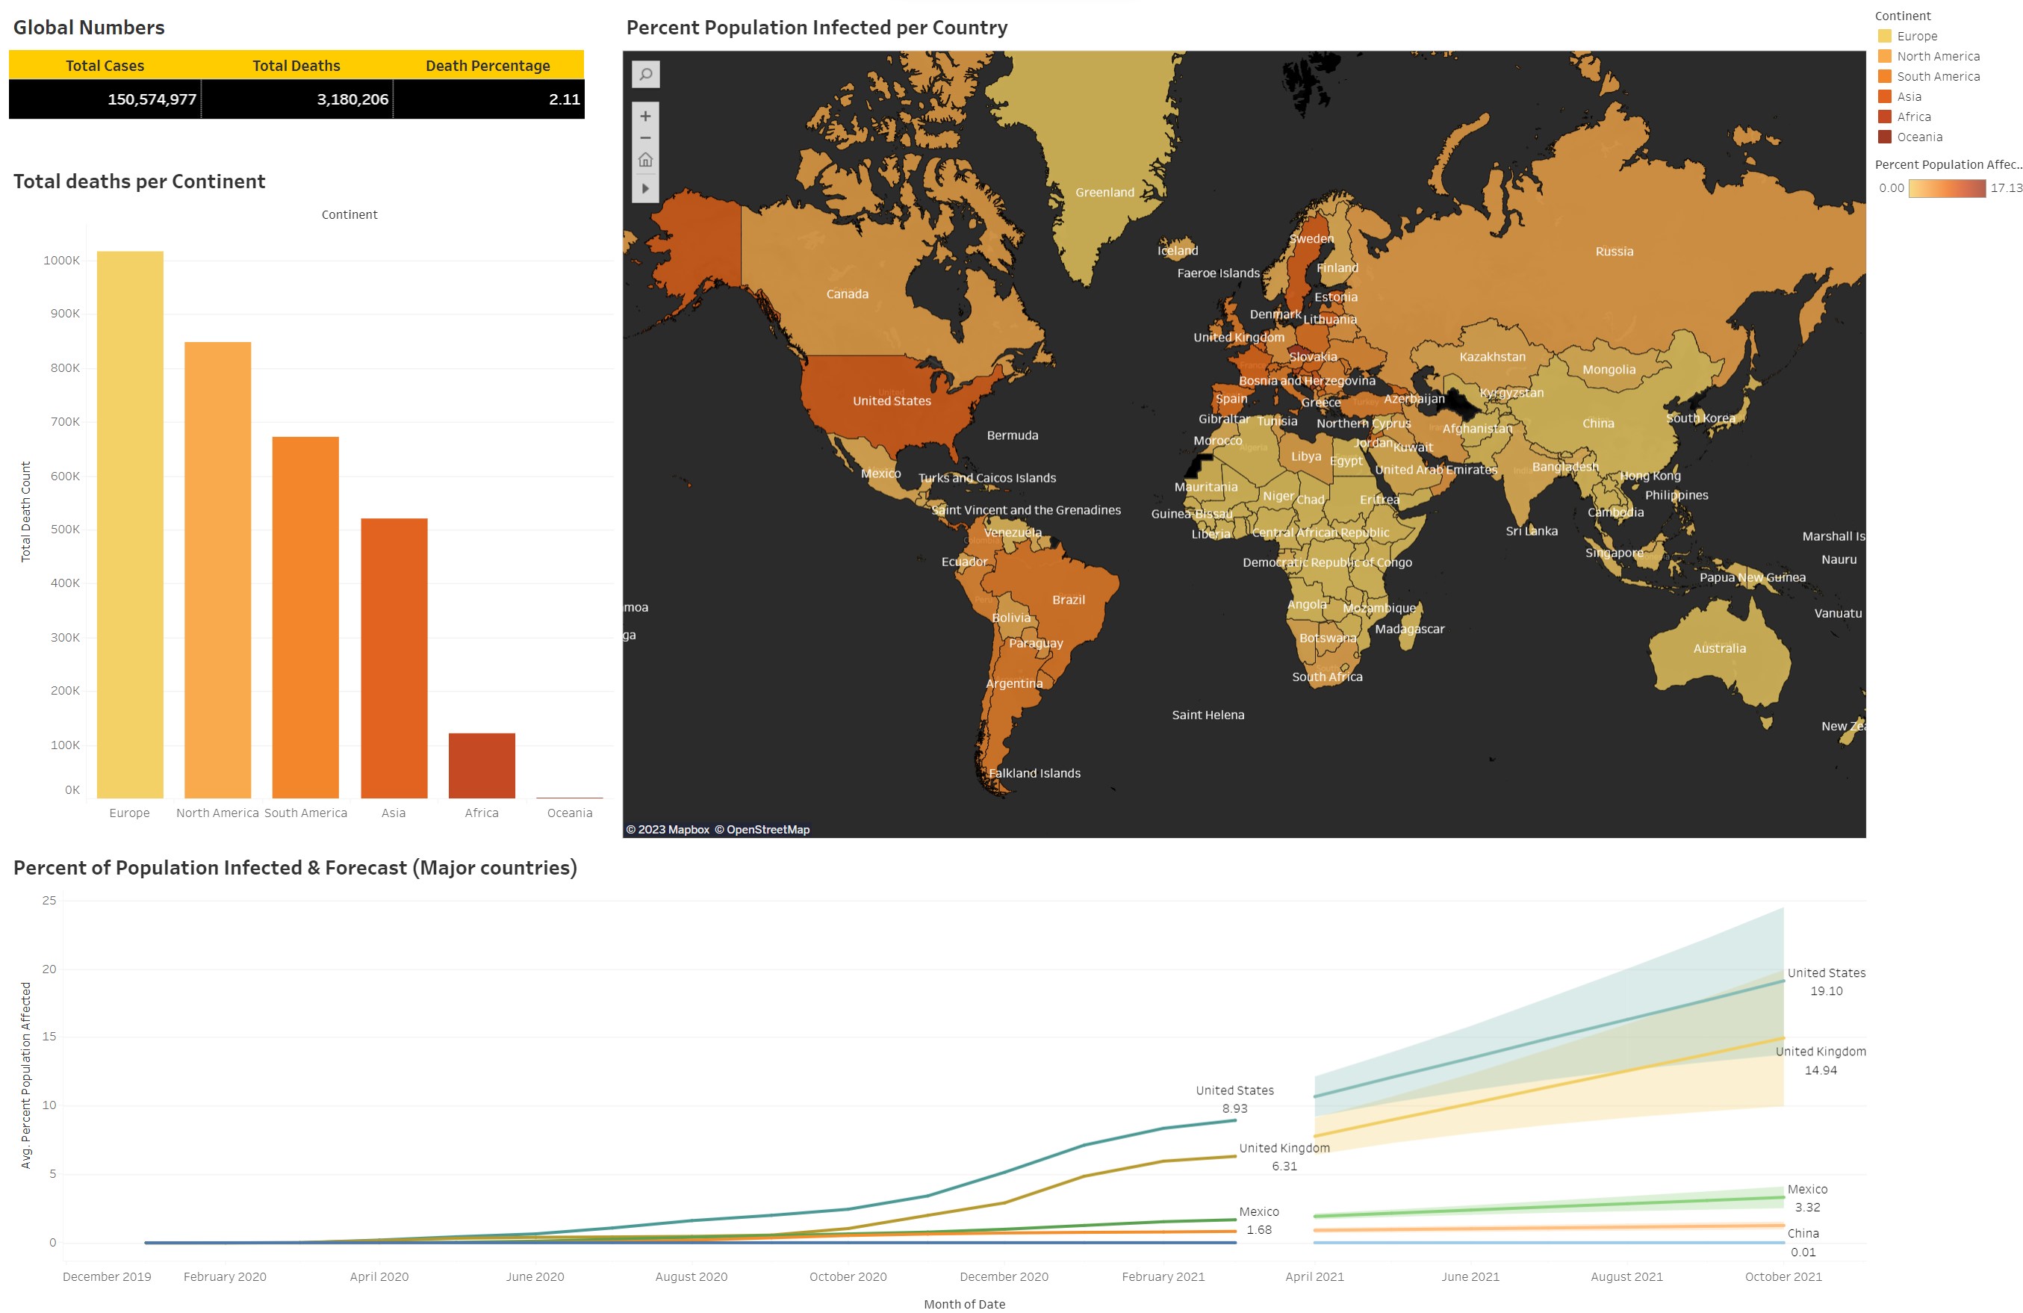
Task: Select North America legend swatch
Action: [x=1884, y=56]
